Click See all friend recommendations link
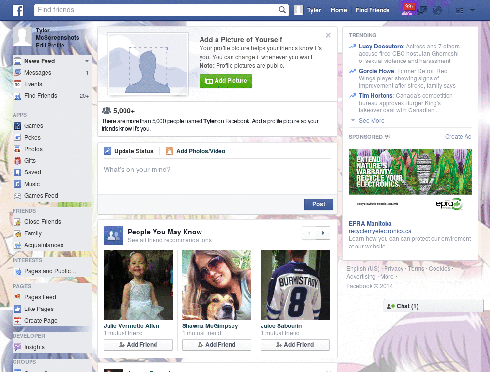 [170, 240]
